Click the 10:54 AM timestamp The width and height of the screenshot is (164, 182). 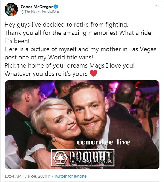pos(13,176)
